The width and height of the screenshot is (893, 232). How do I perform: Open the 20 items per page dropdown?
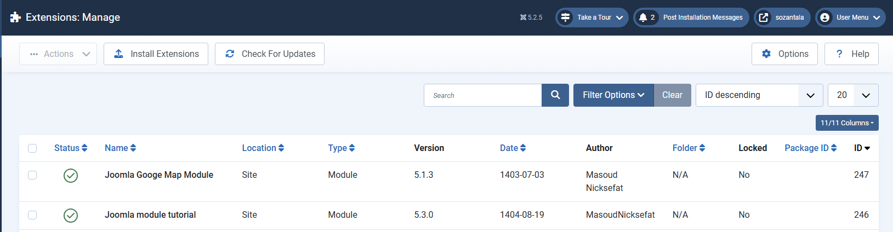[853, 95]
